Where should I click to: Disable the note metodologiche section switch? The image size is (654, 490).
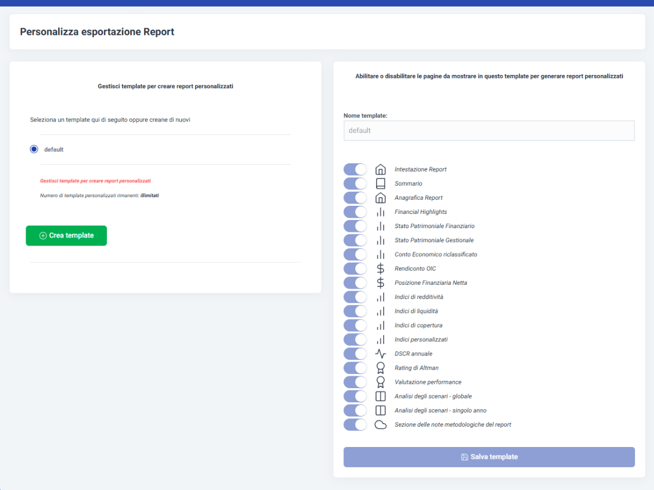[355, 424]
